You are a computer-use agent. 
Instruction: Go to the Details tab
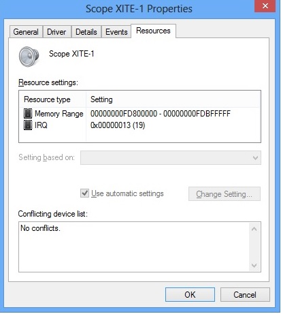(86, 32)
